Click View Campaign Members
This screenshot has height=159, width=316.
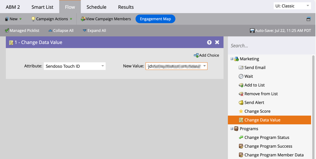point(106,19)
